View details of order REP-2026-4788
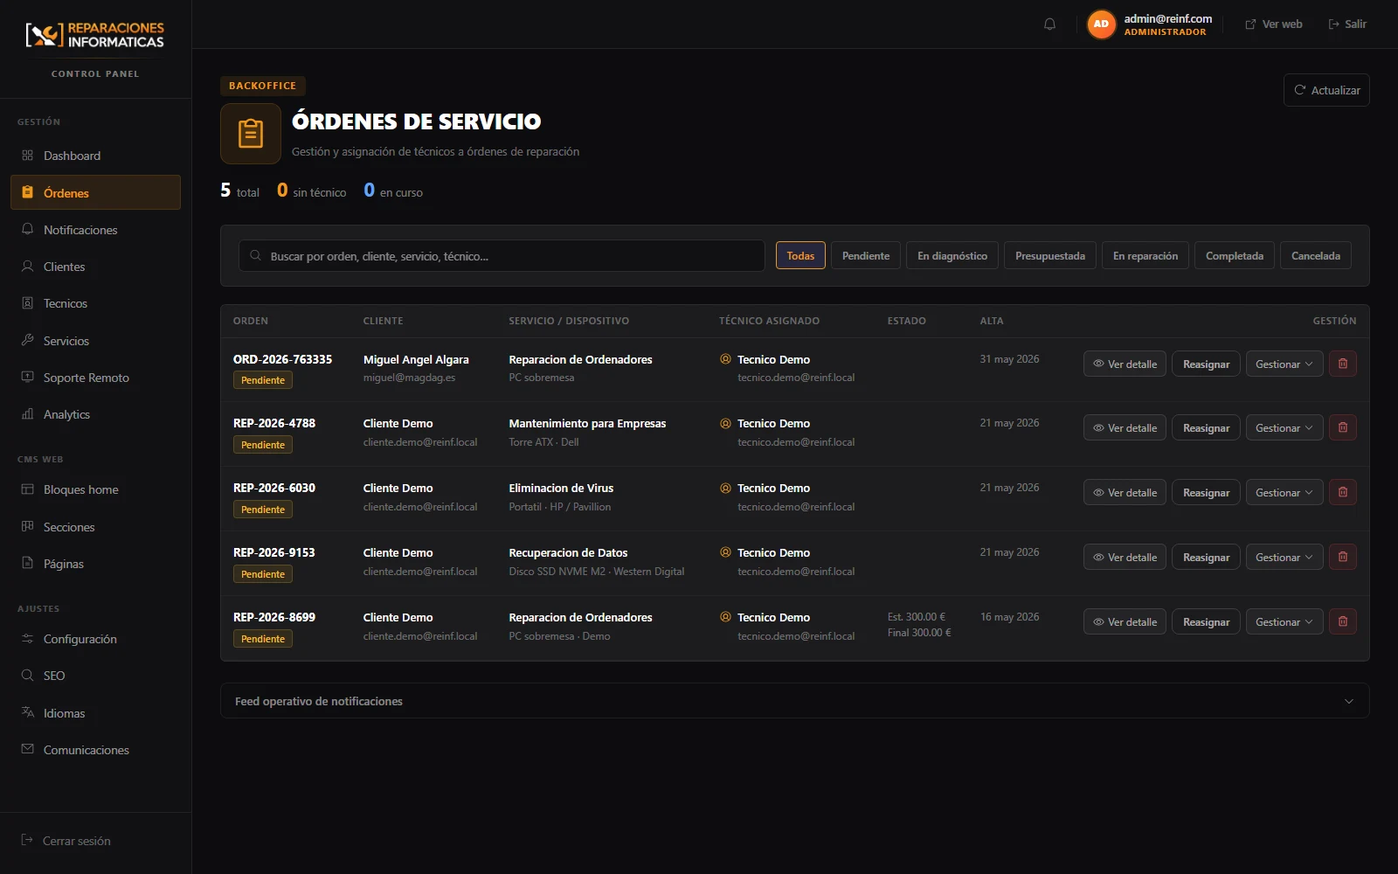1398x874 pixels. pos(1125,427)
